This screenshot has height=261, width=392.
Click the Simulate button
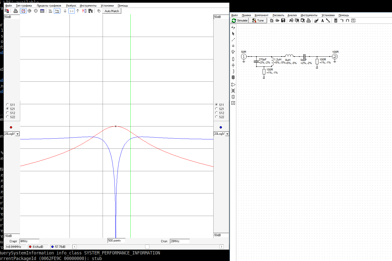click(240, 20)
